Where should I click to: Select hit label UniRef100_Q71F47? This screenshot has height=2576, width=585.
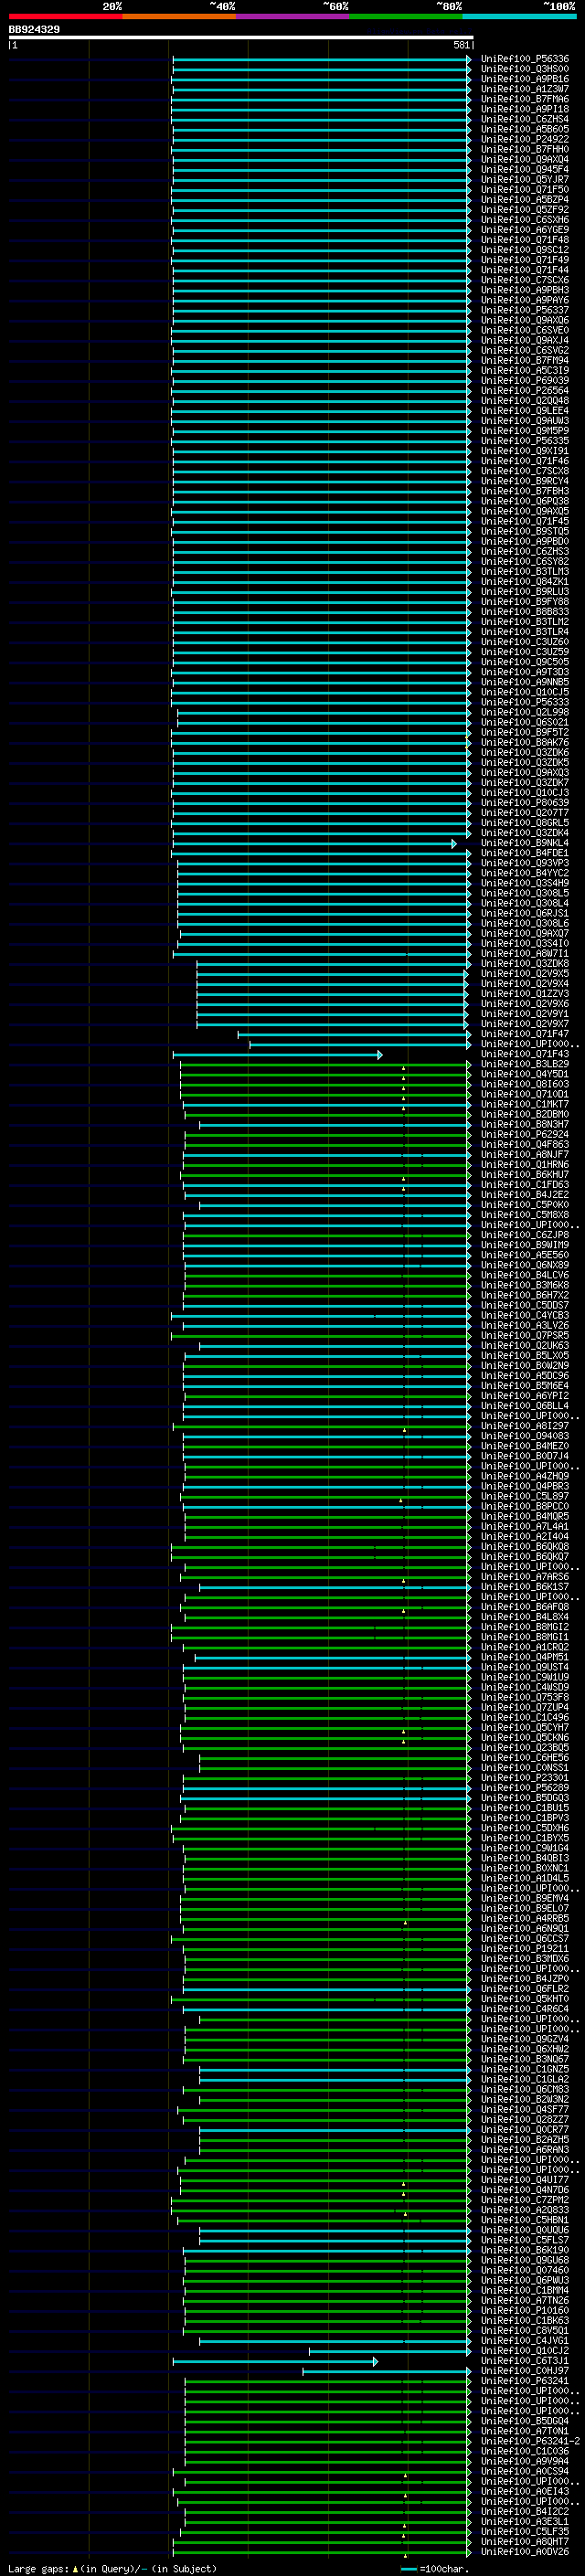(525, 1035)
